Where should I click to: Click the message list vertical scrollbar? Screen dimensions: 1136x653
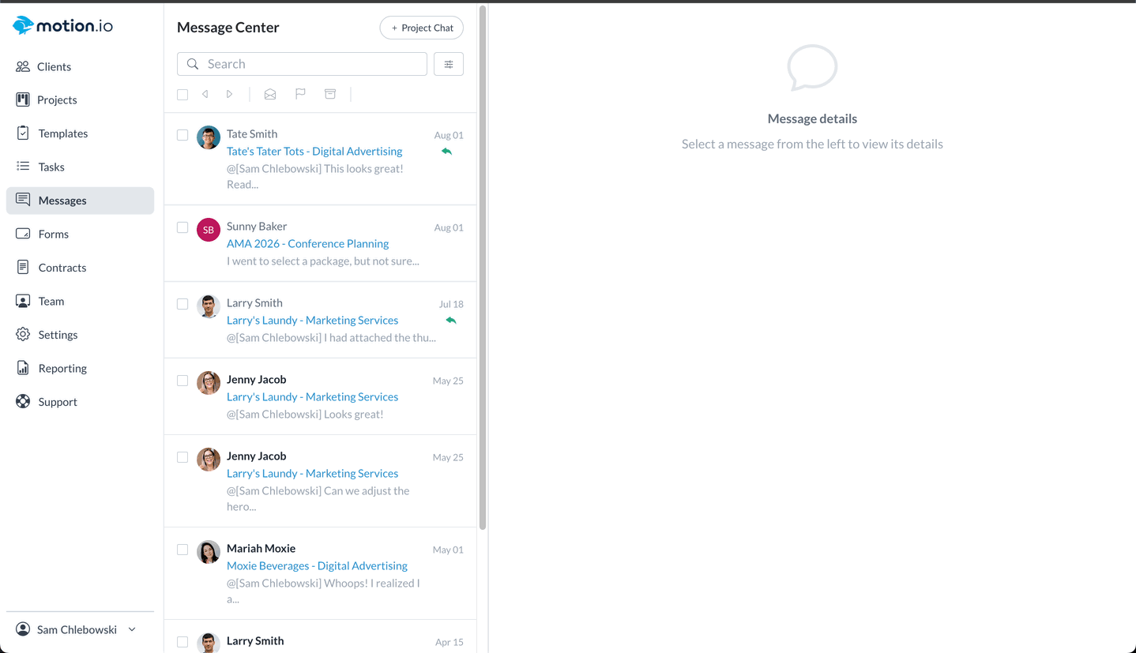click(x=483, y=268)
